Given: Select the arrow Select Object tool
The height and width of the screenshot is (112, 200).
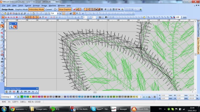Looking at the screenshot, I should pyautogui.click(x=2, y=22).
